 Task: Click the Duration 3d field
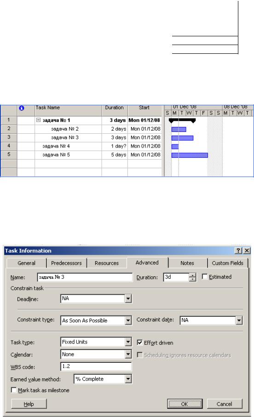point(176,277)
